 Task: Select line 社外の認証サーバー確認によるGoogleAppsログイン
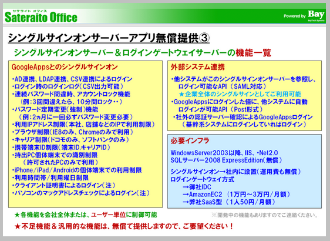click(243, 117)
